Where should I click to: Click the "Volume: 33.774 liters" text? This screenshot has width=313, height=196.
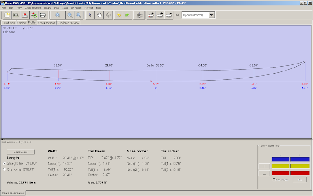pyautogui.click(x=21, y=182)
